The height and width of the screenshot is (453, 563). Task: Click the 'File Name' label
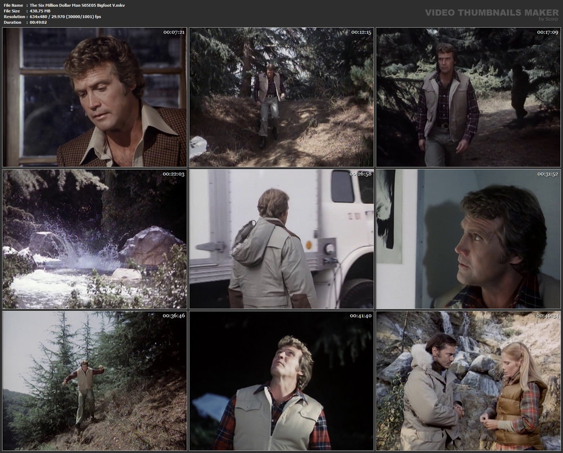coord(13,5)
